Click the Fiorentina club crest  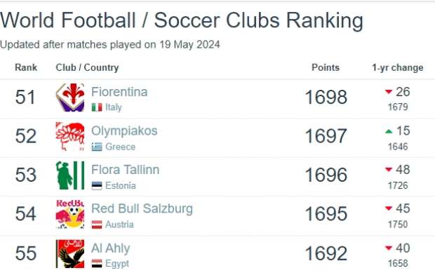[x=70, y=98]
